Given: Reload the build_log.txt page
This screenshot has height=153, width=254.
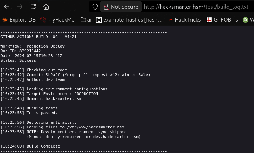Looking at the screenshot, I should tap(33, 7).
